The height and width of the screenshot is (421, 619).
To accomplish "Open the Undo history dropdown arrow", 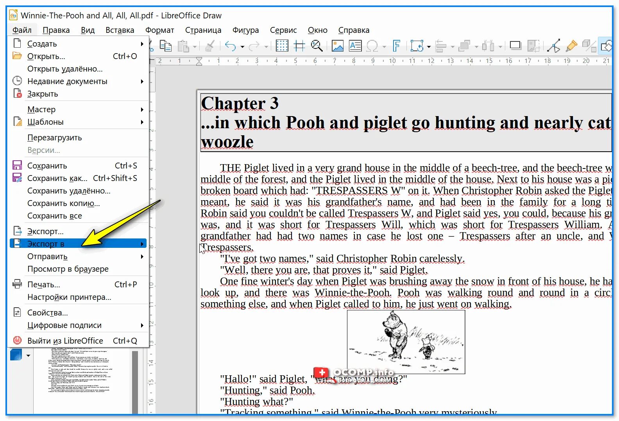I will point(242,47).
